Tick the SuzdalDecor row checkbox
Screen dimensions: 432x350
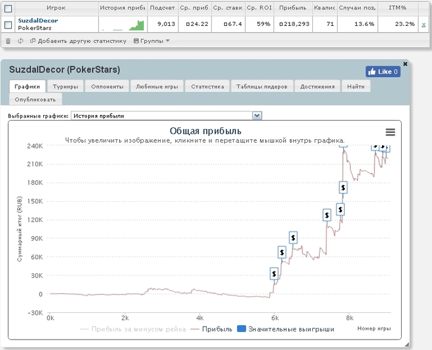[x=8, y=25]
